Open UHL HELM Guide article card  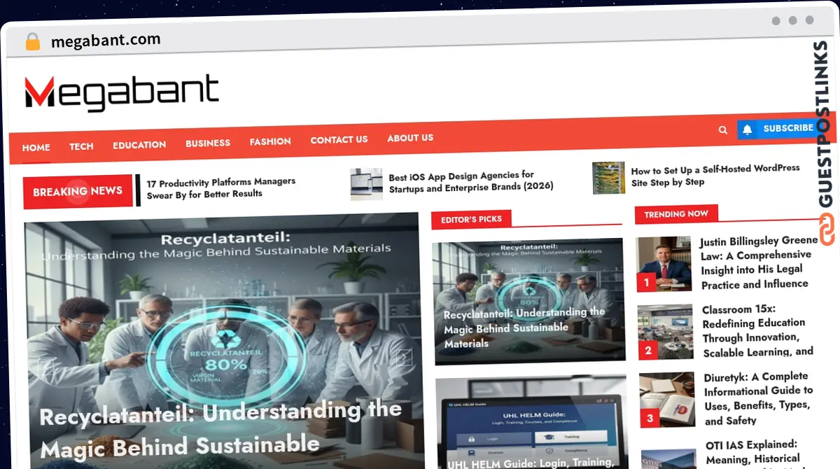pyautogui.click(x=531, y=423)
